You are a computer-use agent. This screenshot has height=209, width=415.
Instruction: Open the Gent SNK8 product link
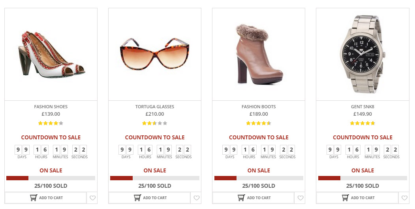point(362,107)
